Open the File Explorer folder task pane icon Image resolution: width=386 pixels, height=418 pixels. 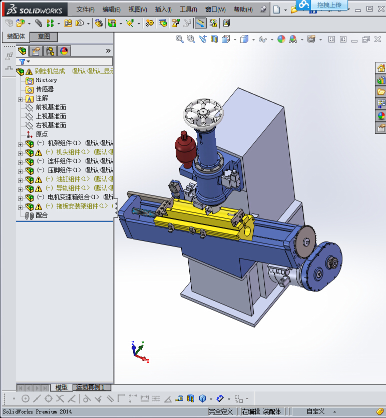(x=381, y=92)
